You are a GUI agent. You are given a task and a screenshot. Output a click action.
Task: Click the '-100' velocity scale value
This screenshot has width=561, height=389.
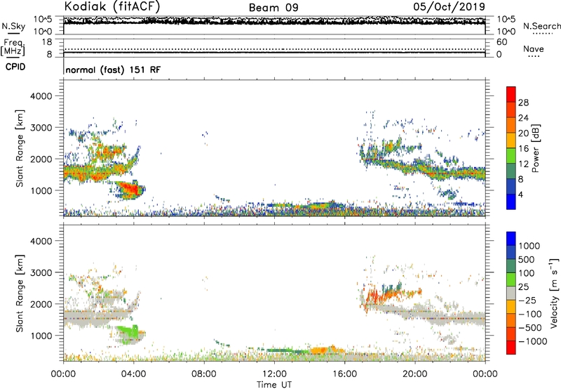pyautogui.click(x=530, y=314)
